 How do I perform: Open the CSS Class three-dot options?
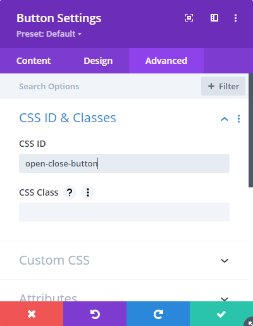click(x=88, y=192)
